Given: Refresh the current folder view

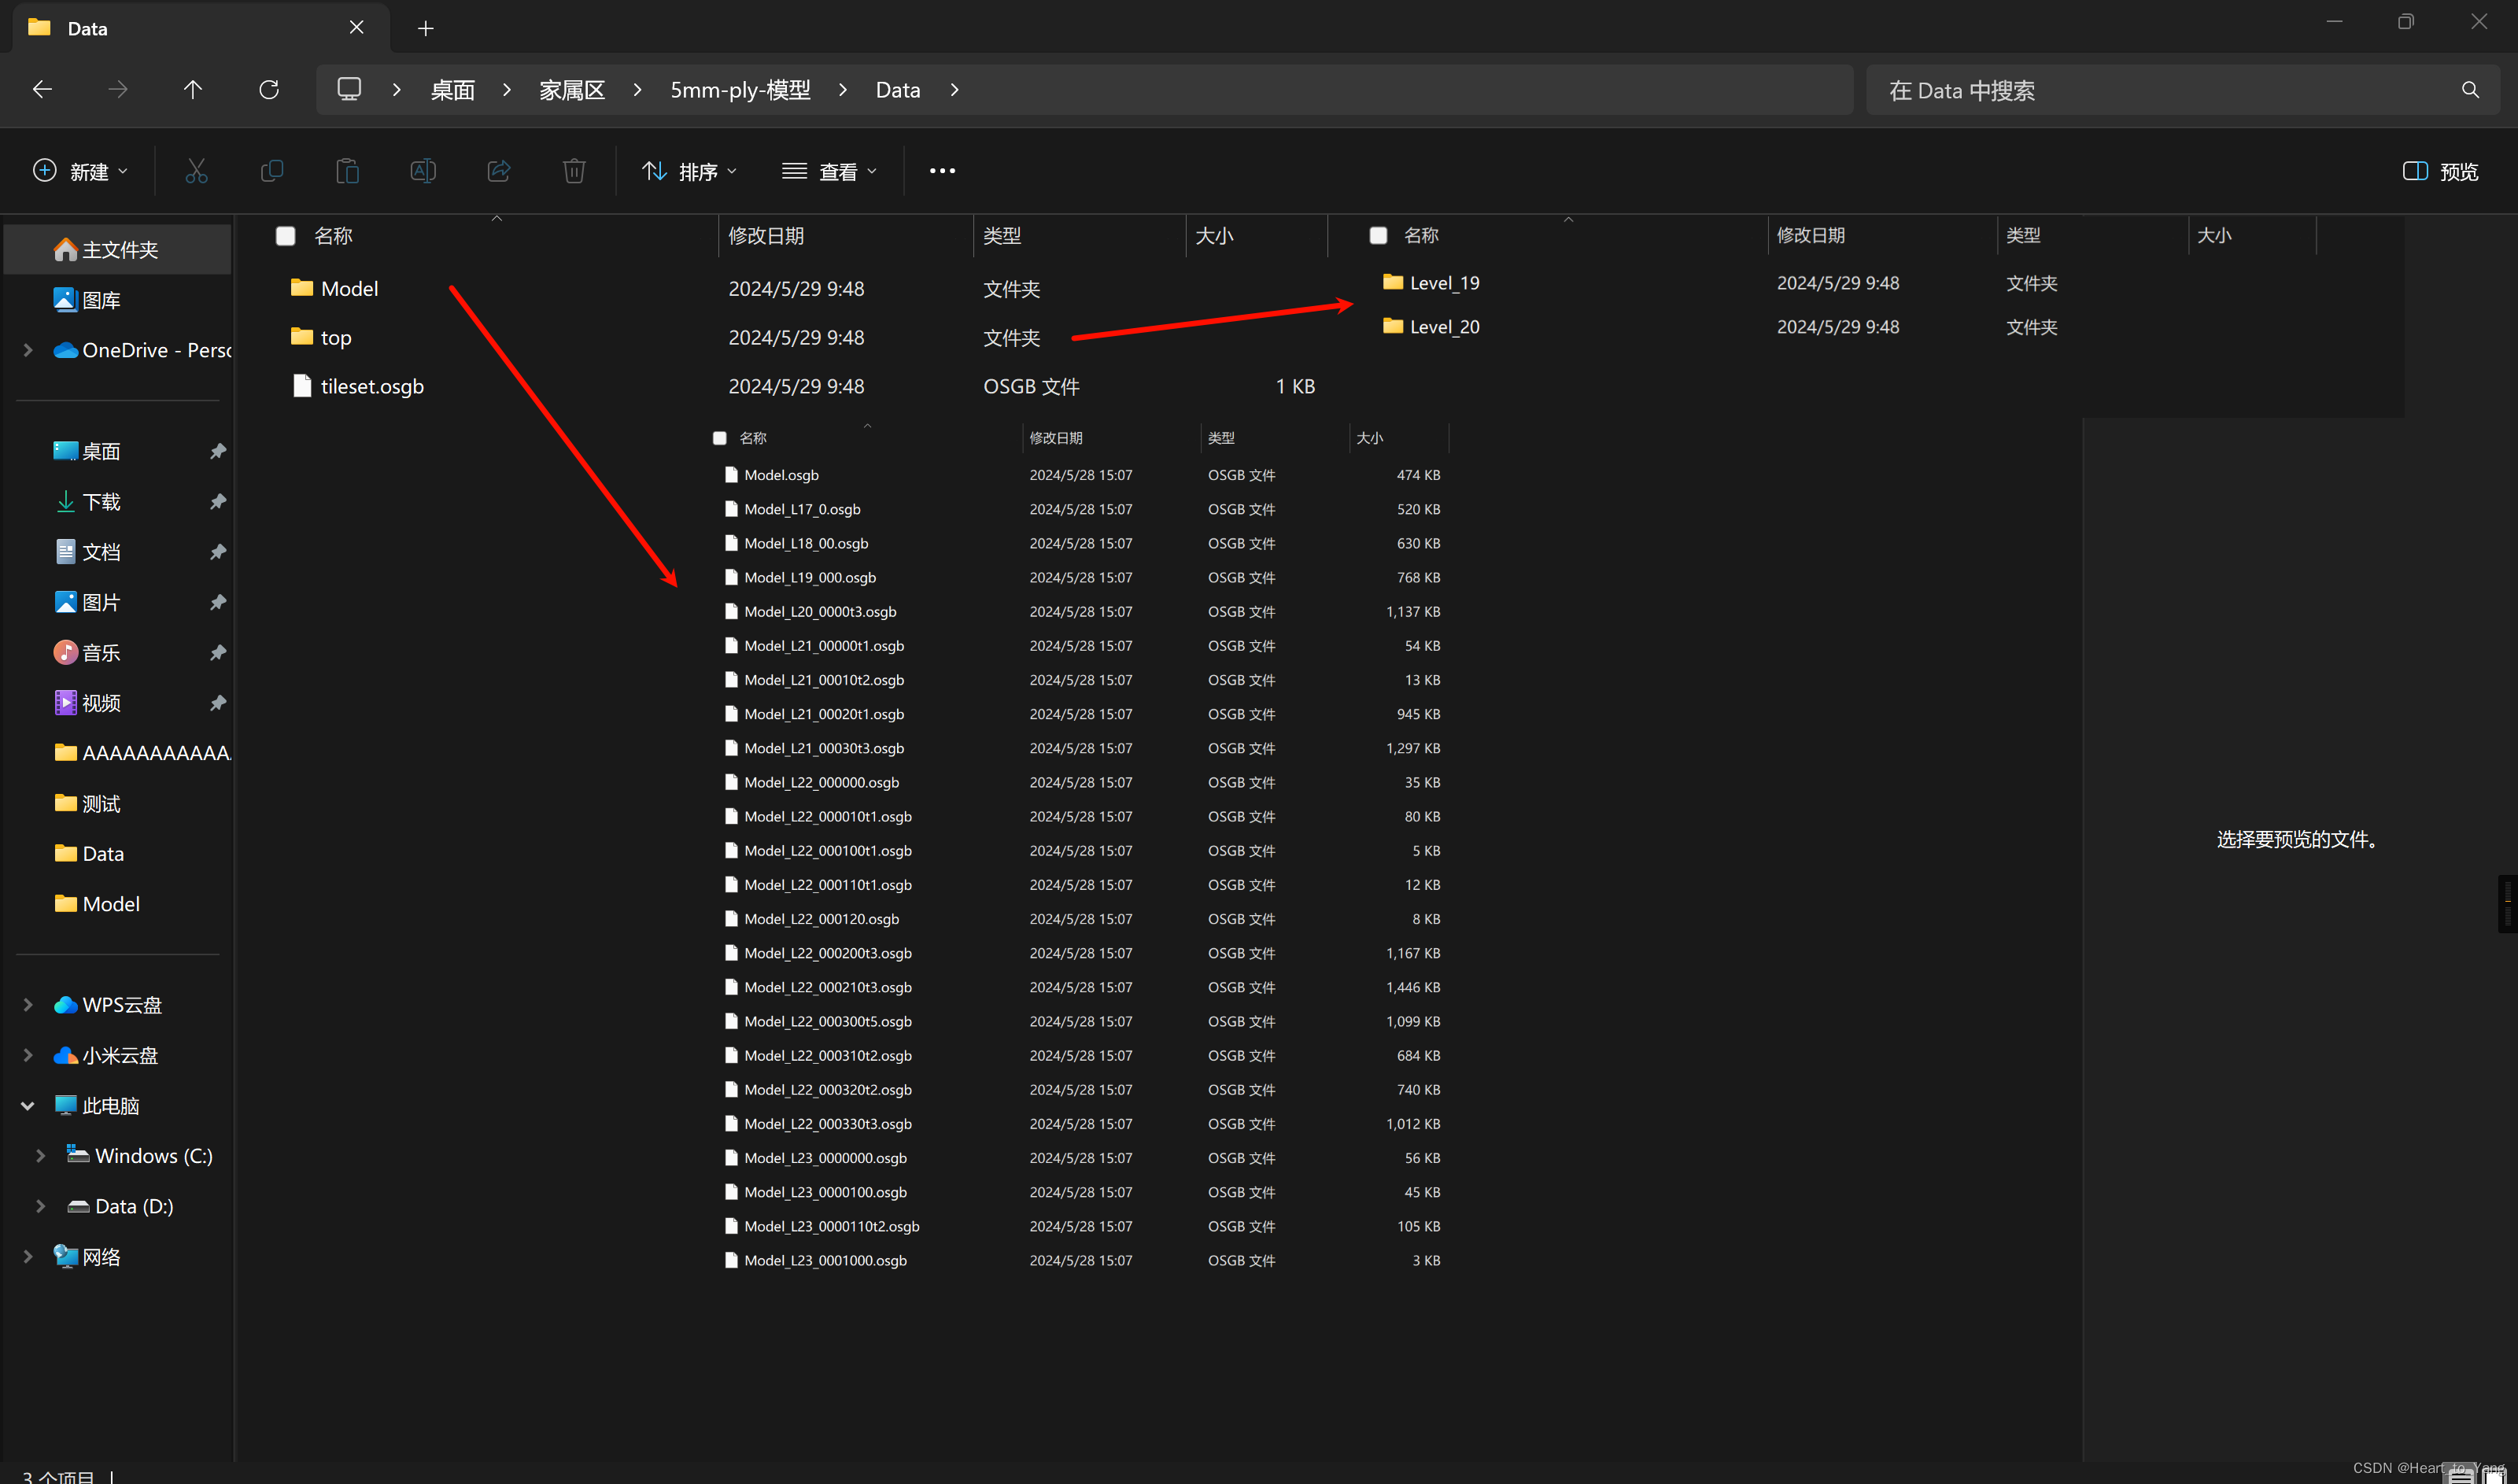Looking at the screenshot, I should (x=269, y=90).
